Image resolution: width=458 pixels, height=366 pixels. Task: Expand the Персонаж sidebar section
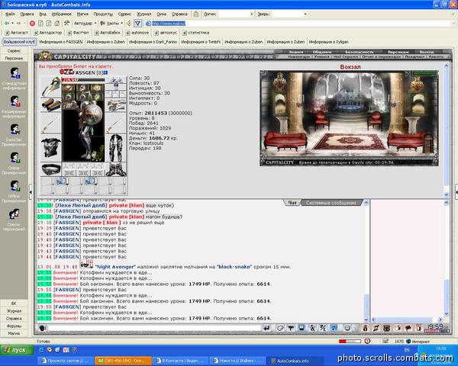(14, 59)
